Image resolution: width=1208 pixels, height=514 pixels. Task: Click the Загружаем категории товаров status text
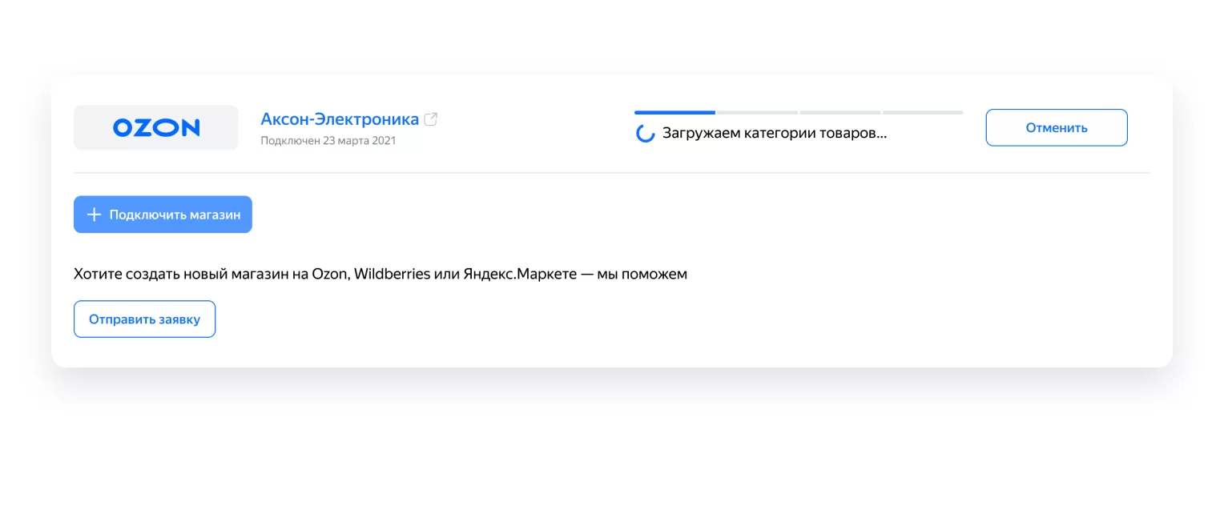pyautogui.click(x=775, y=133)
